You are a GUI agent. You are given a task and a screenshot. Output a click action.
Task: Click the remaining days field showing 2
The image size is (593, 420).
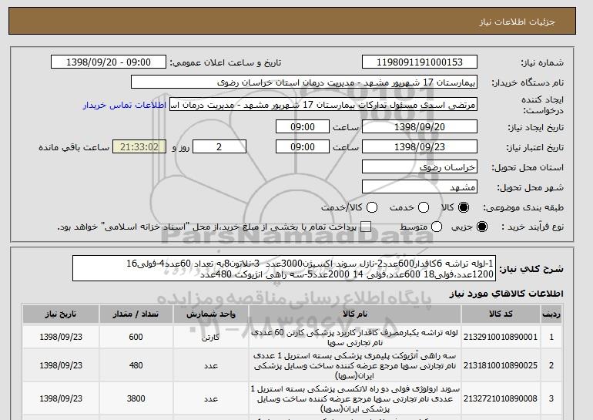(219, 147)
